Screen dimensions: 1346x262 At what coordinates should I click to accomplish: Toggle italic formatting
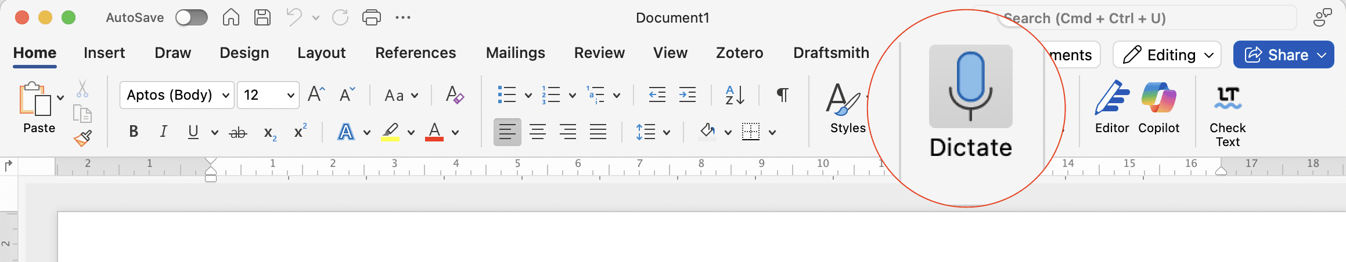(164, 132)
